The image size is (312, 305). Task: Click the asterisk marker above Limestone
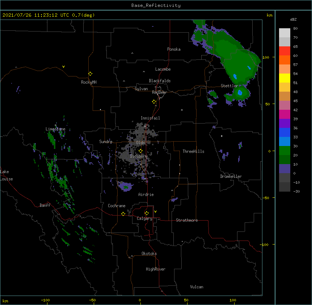pyautogui.click(x=55, y=125)
